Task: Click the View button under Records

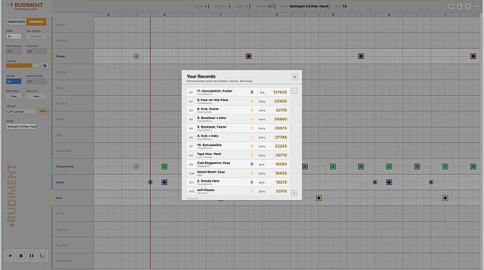Action: [36, 96]
